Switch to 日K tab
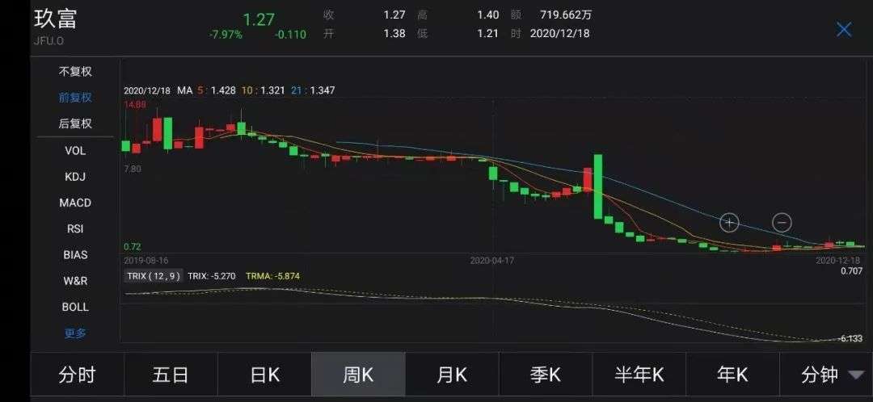This screenshot has width=873, height=402. pos(264,375)
